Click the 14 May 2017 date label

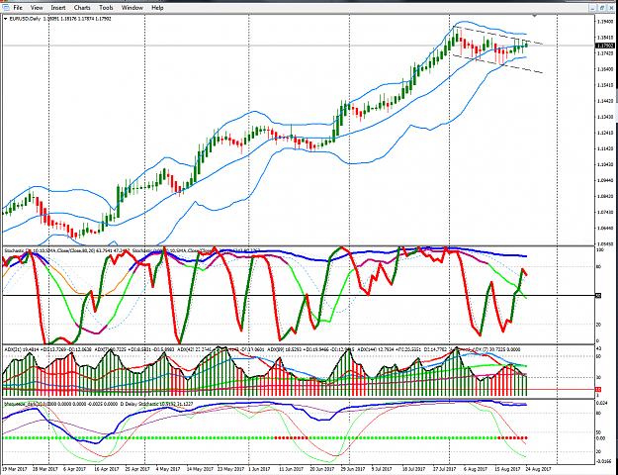[x=202, y=469]
